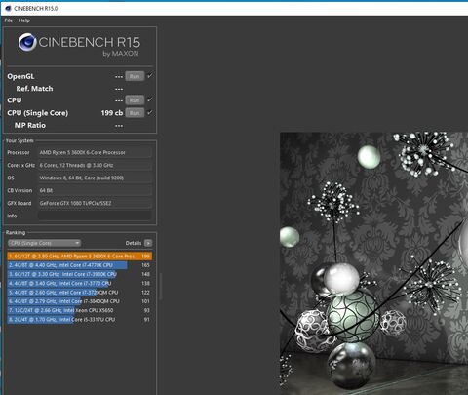
Task: Select the Intel Core i7-3720QM ranking row
Action: pos(80,293)
